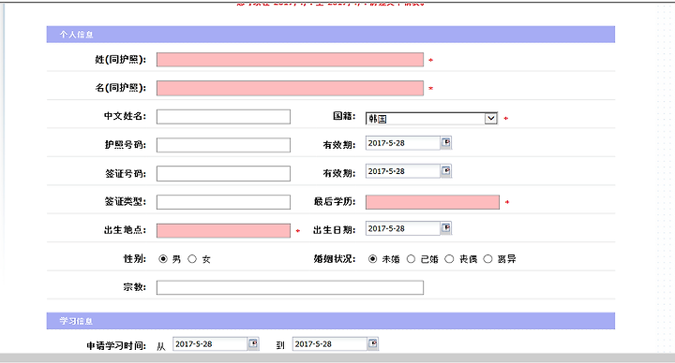Open calendar for visa validity date
This screenshot has height=363, width=675.
click(x=446, y=171)
